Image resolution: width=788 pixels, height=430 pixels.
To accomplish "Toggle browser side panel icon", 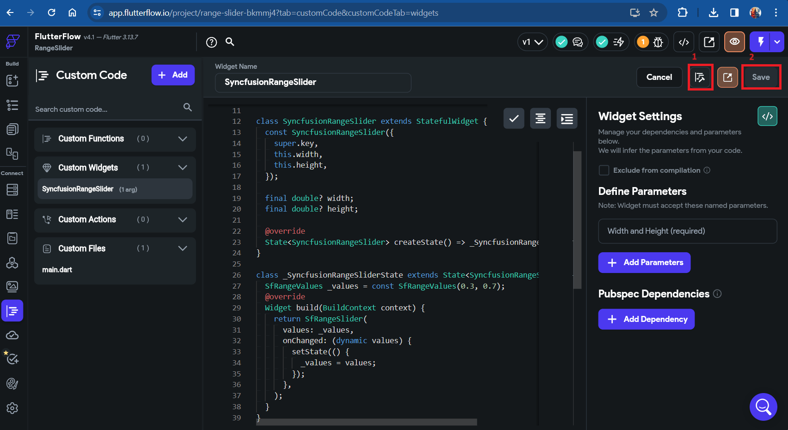I will tap(734, 12).
